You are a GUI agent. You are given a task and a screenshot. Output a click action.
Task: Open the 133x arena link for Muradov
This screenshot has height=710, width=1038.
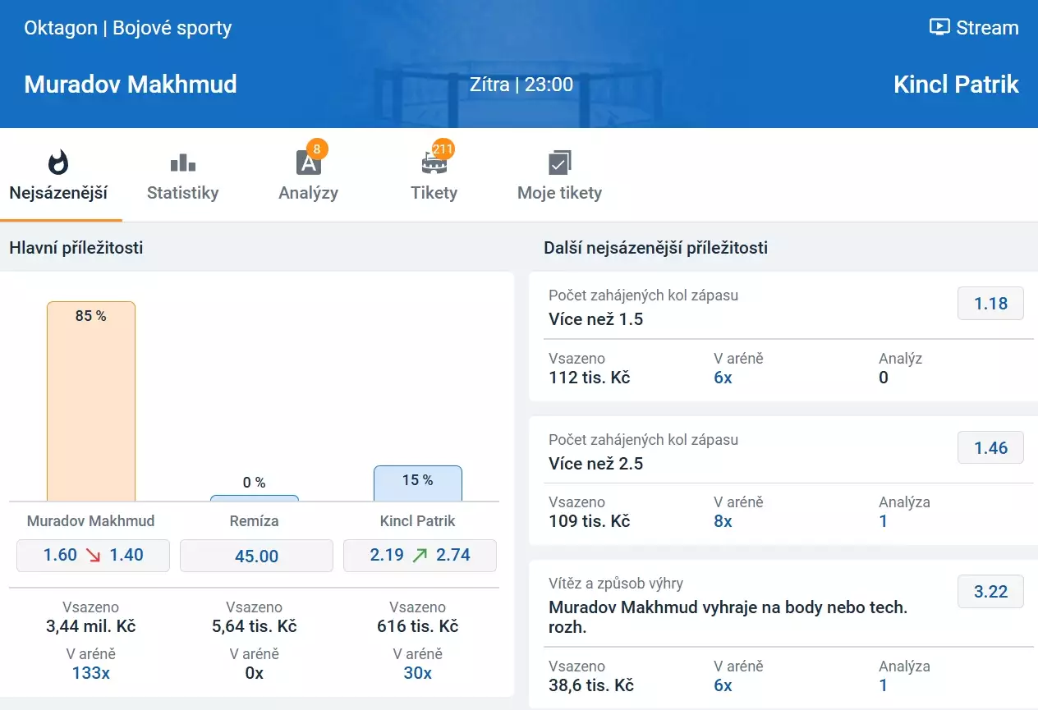click(x=90, y=673)
